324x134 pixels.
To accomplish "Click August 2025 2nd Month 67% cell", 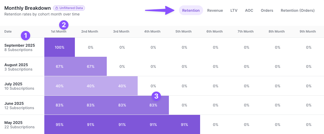I will pyautogui.click(x=91, y=66).
